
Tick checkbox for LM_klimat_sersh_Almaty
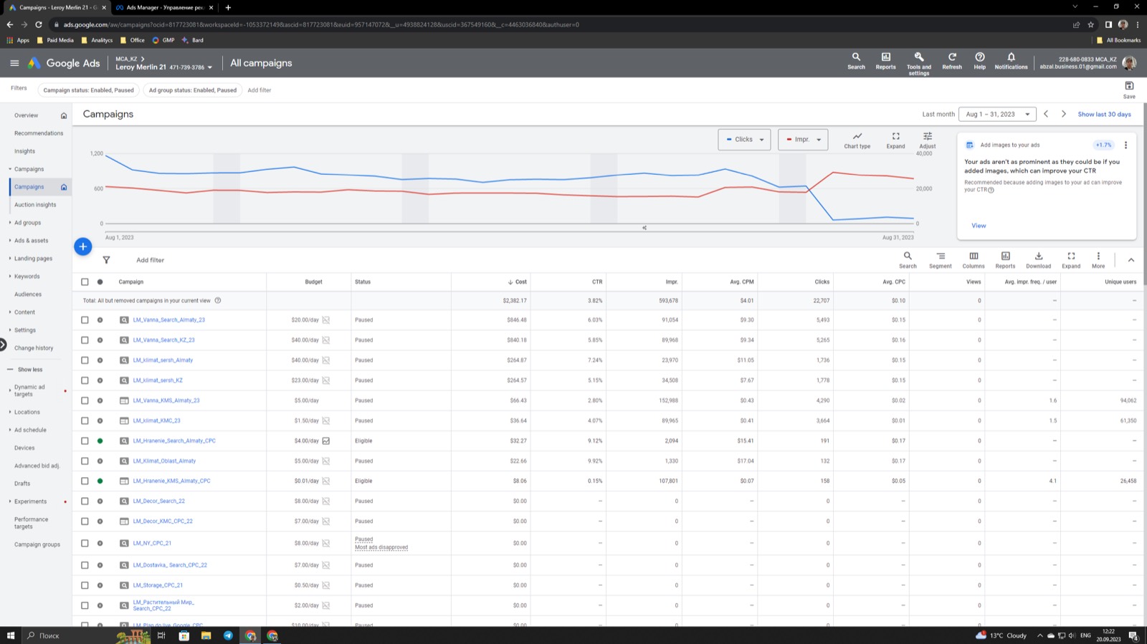tap(85, 360)
